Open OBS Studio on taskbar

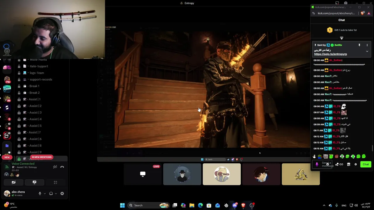pos(252,205)
